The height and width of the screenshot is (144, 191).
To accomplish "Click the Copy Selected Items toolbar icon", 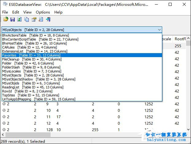I will click(27, 20).
